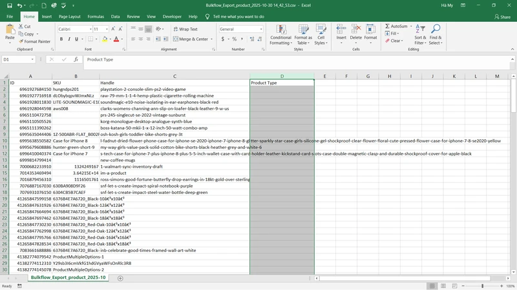Image resolution: width=517 pixels, height=290 pixels.
Task: Select the Bulkflow_Export_product sheet tab
Action: click(x=69, y=277)
